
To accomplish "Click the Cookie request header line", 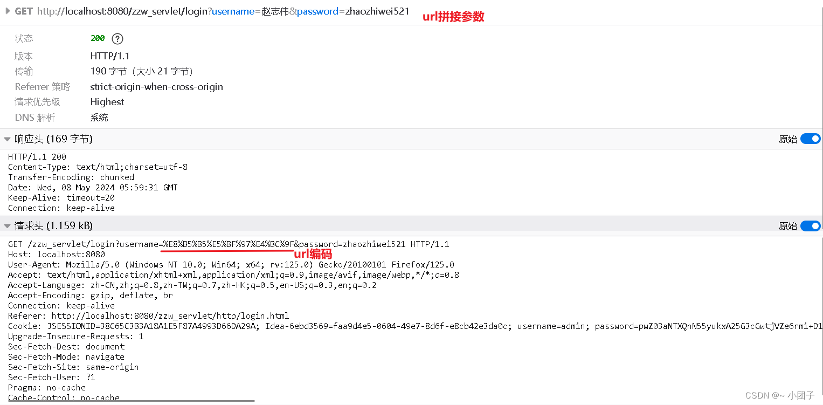I will (x=415, y=326).
